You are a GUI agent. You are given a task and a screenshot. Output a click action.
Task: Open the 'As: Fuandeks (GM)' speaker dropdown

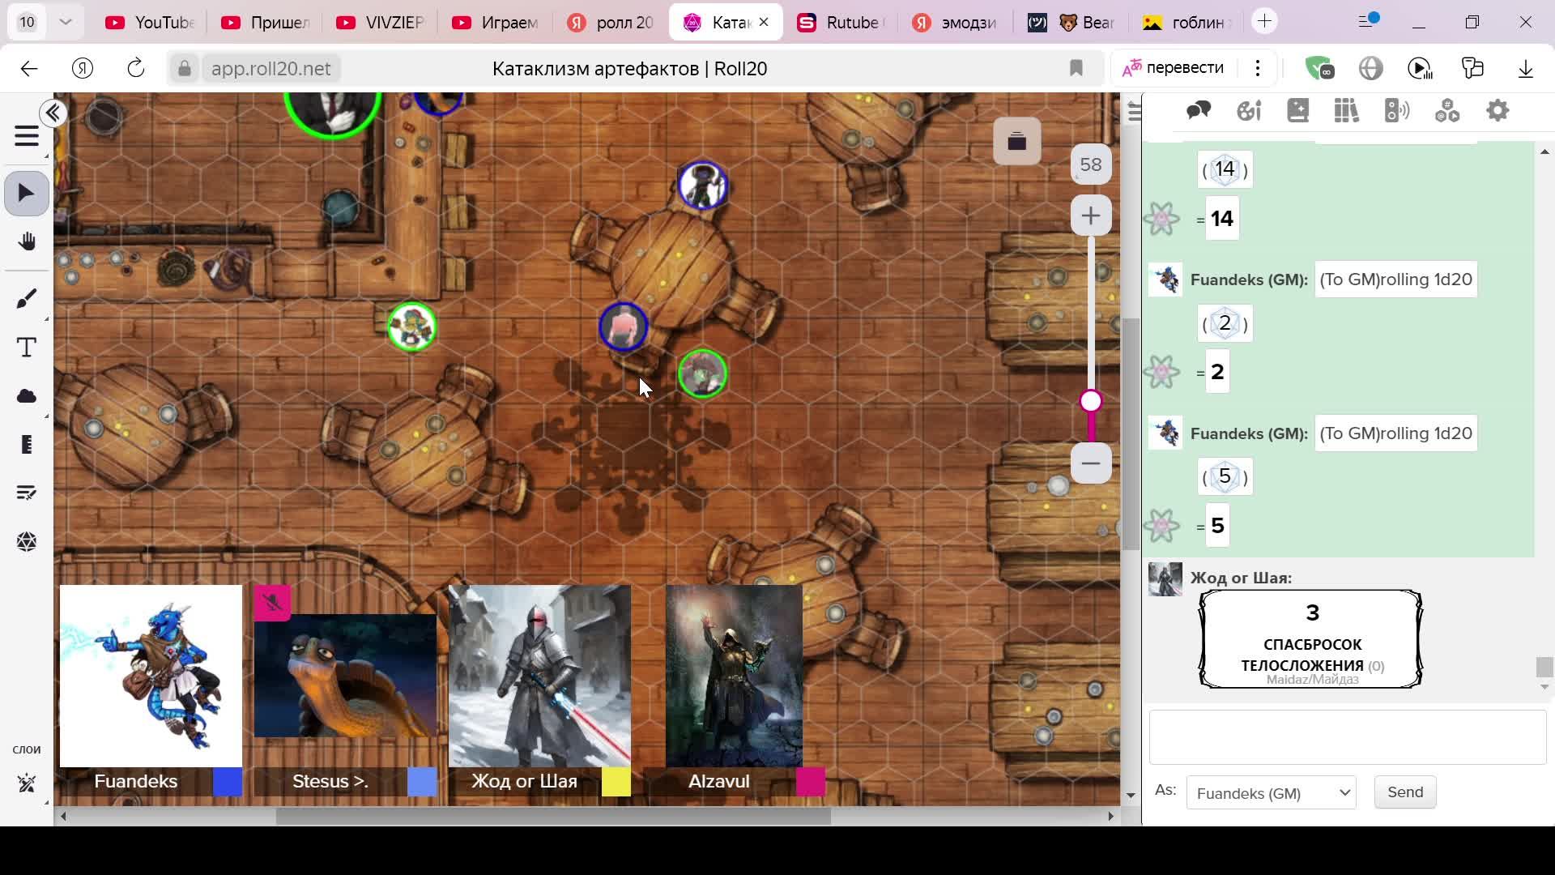click(x=1271, y=792)
